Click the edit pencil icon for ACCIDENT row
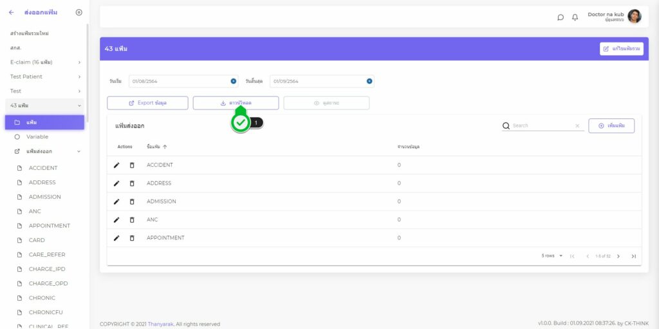Image resolution: width=659 pixels, height=329 pixels. (116, 165)
